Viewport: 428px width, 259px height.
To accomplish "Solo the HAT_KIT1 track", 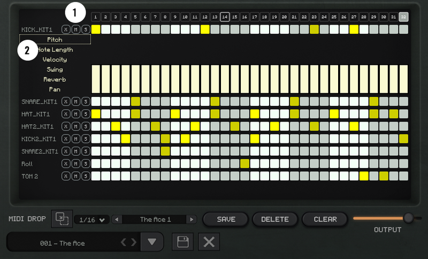I will tap(85, 114).
